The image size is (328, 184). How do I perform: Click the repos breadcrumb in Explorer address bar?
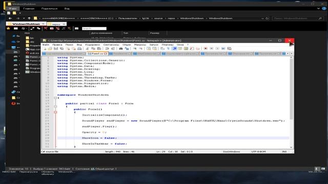coord(171,18)
